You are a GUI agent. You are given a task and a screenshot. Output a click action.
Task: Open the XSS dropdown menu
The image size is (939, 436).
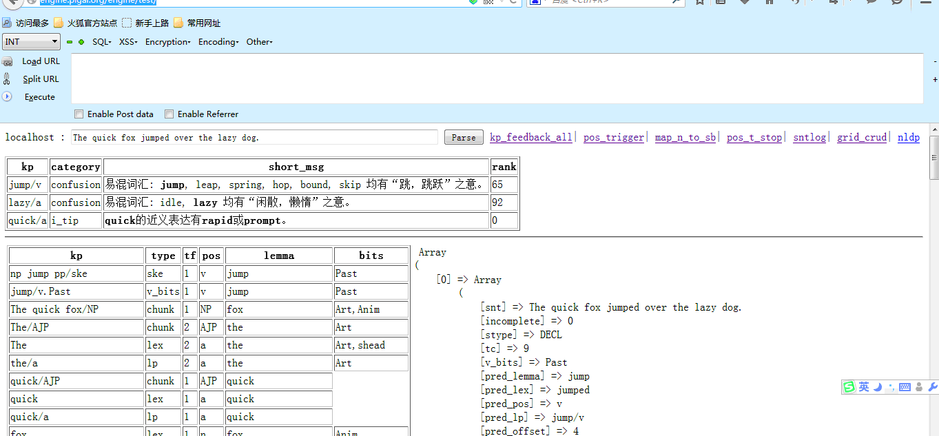point(128,42)
